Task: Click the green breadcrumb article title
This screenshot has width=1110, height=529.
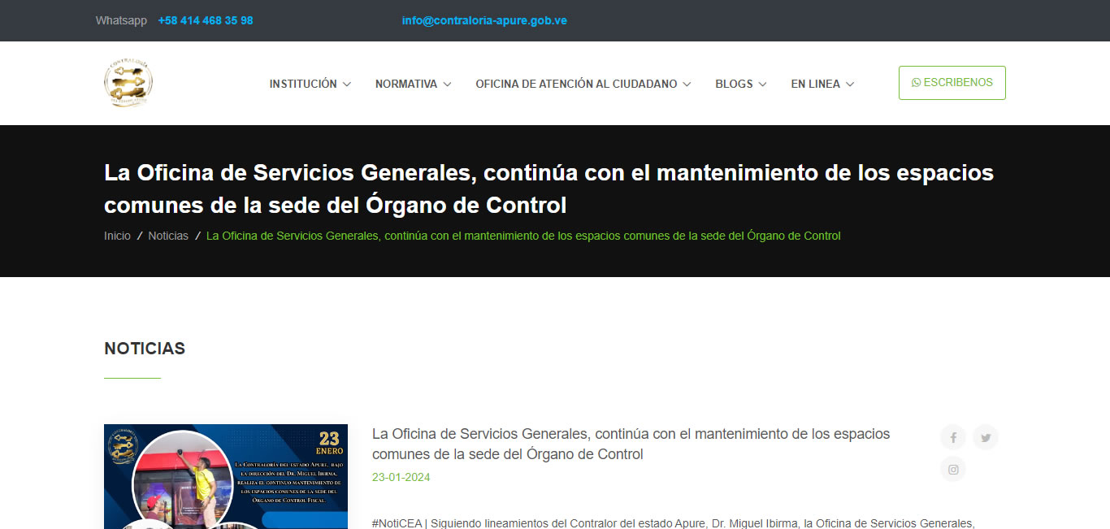Action: click(x=523, y=236)
